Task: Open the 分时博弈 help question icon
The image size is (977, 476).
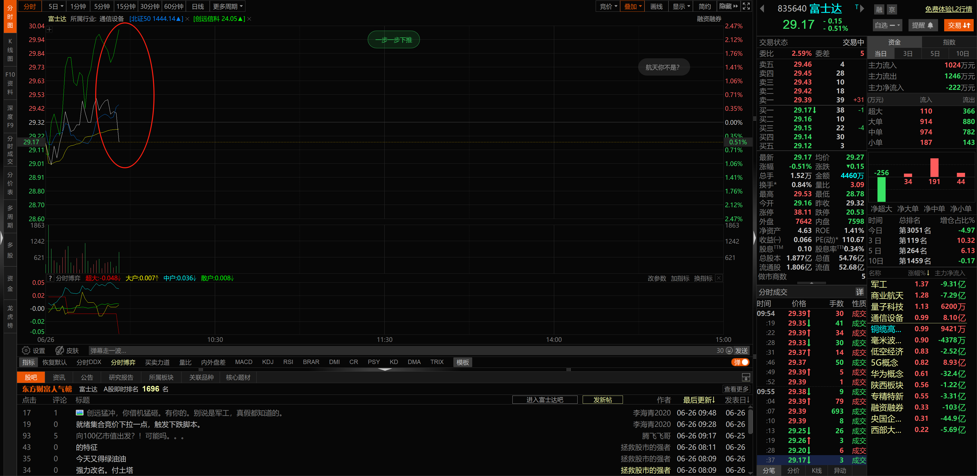Action: pos(50,278)
